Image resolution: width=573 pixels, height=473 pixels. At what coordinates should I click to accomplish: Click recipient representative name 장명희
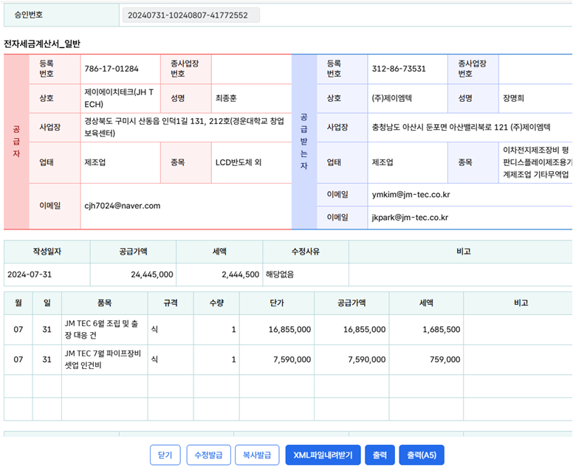(518, 97)
